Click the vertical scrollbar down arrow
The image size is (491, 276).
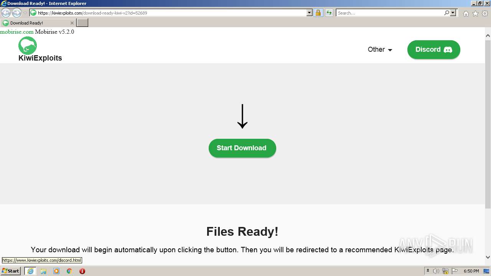(488, 257)
